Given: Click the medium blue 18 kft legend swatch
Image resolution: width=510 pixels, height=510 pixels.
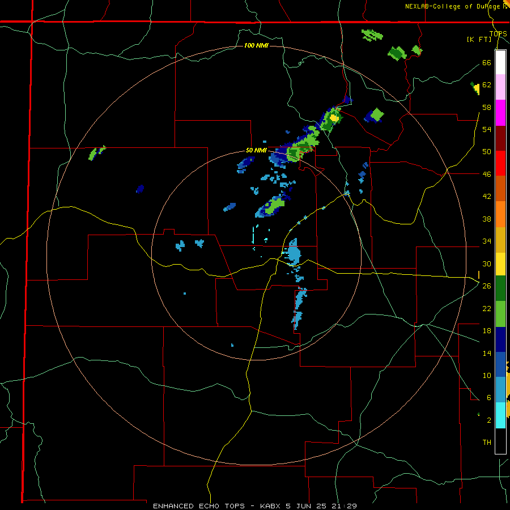Looking at the screenshot, I should [x=500, y=364].
